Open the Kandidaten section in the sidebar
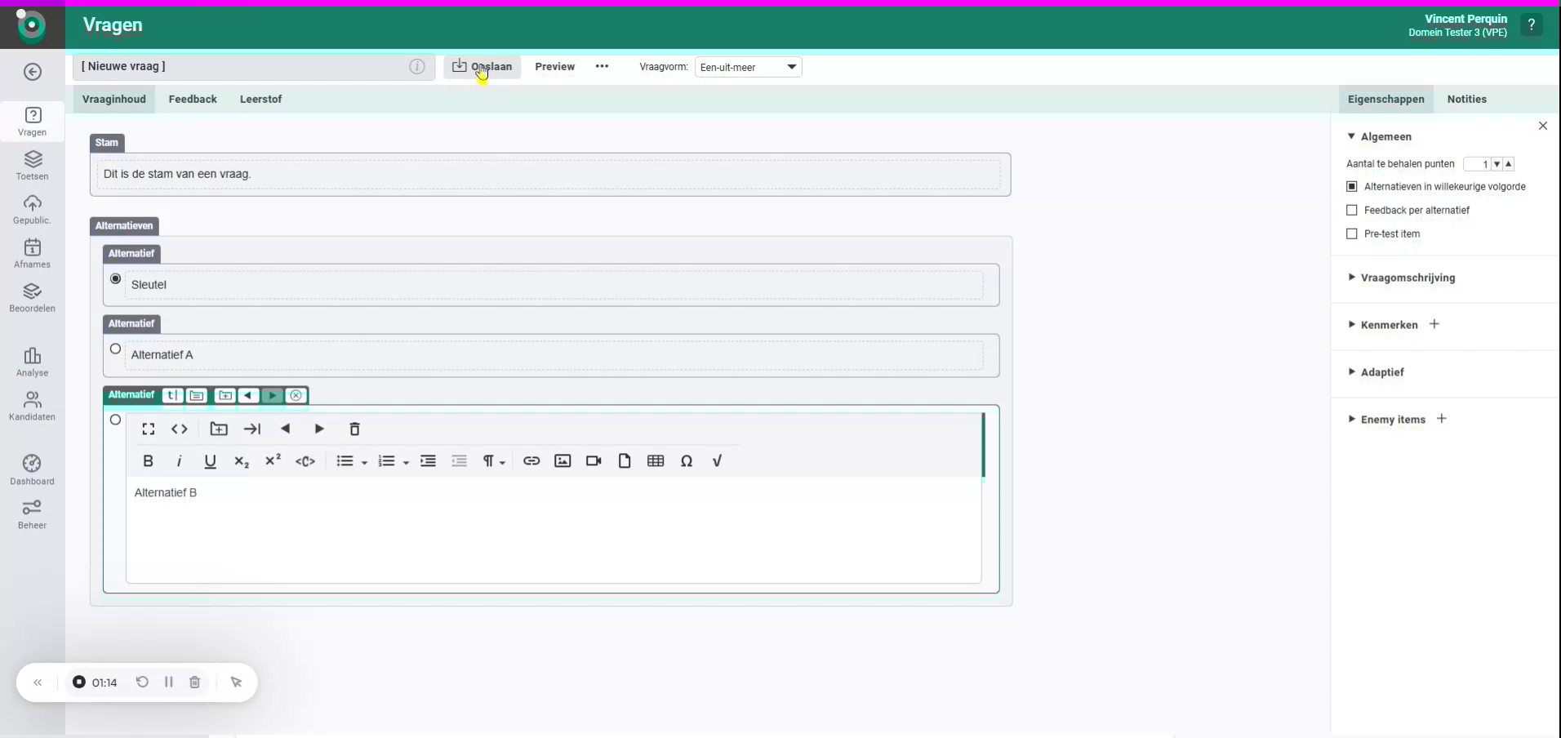1561x738 pixels. click(x=32, y=406)
